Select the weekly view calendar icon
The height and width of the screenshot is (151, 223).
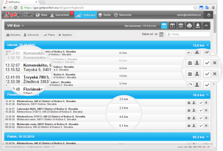click(x=172, y=26)
